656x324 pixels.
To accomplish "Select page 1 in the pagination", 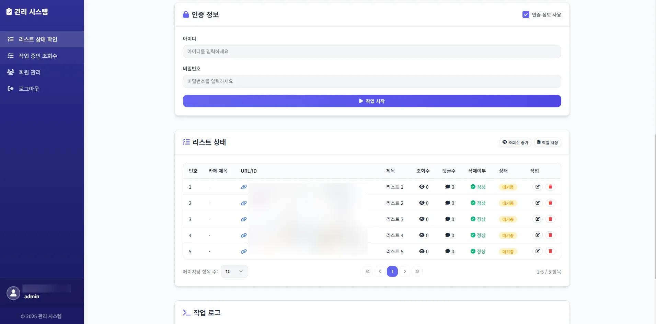I will 392,271.
